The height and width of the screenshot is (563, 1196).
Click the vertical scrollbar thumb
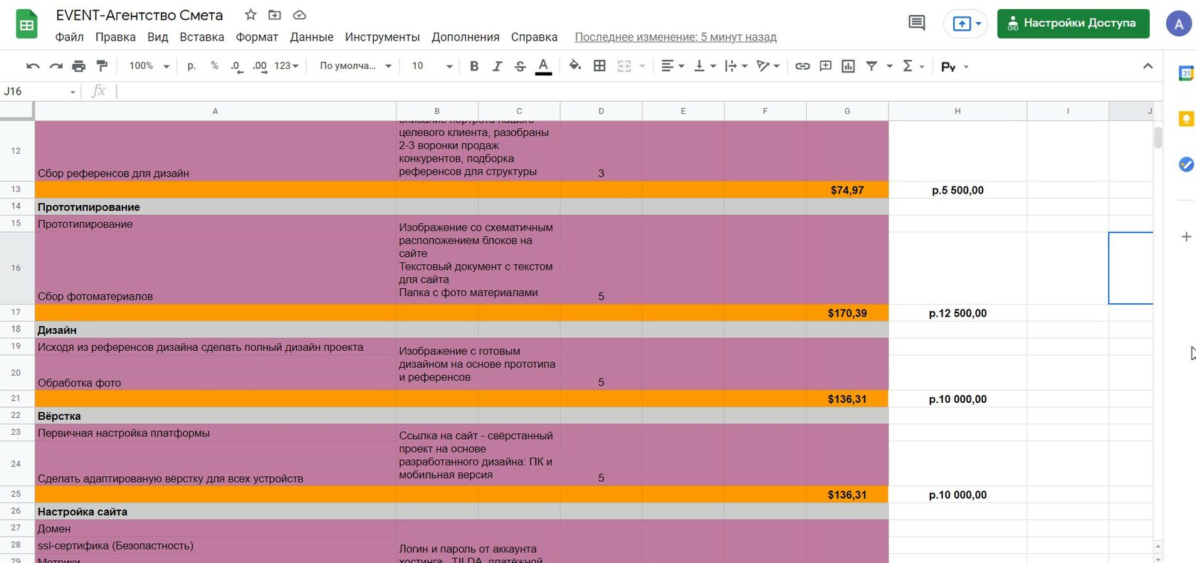pyautogui.click(x=1158, y=137)
